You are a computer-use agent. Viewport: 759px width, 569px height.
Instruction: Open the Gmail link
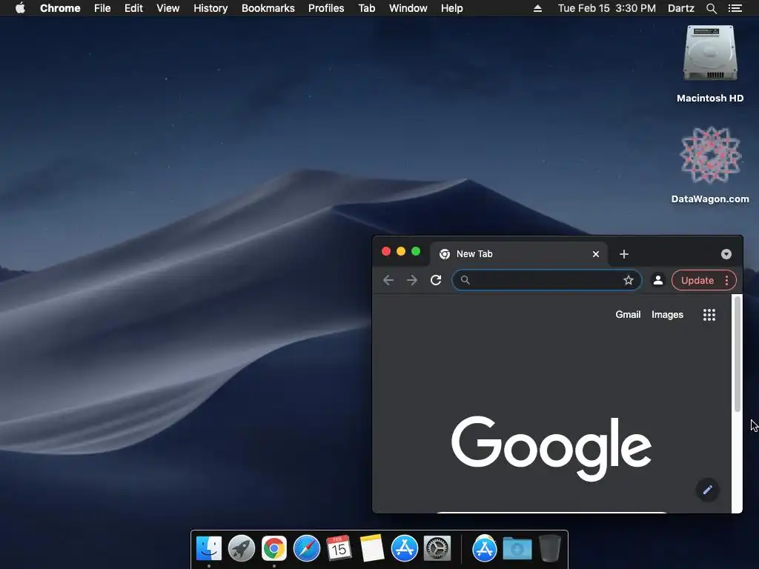(x=628, y=314)
